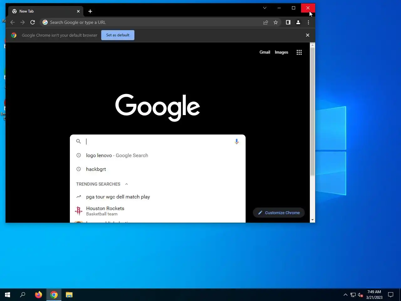Set Chrome as default browser

(x=118, y=35)
